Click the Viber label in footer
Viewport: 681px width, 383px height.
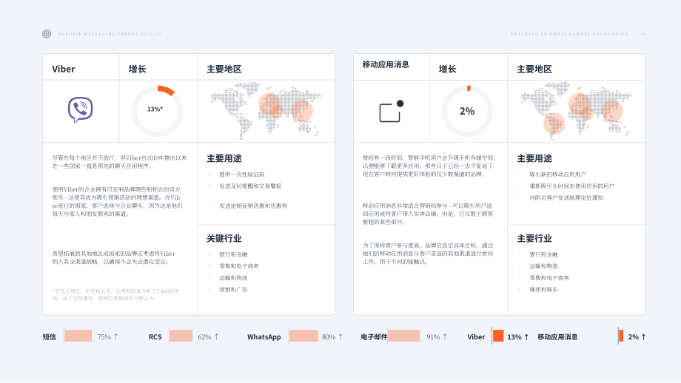pos(476,337)
